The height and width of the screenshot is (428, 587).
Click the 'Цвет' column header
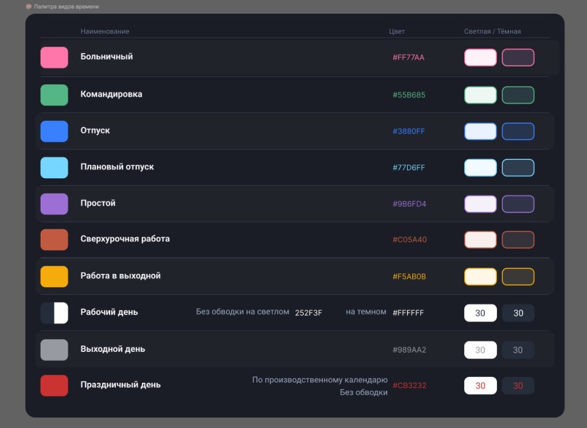click(397, 32)
